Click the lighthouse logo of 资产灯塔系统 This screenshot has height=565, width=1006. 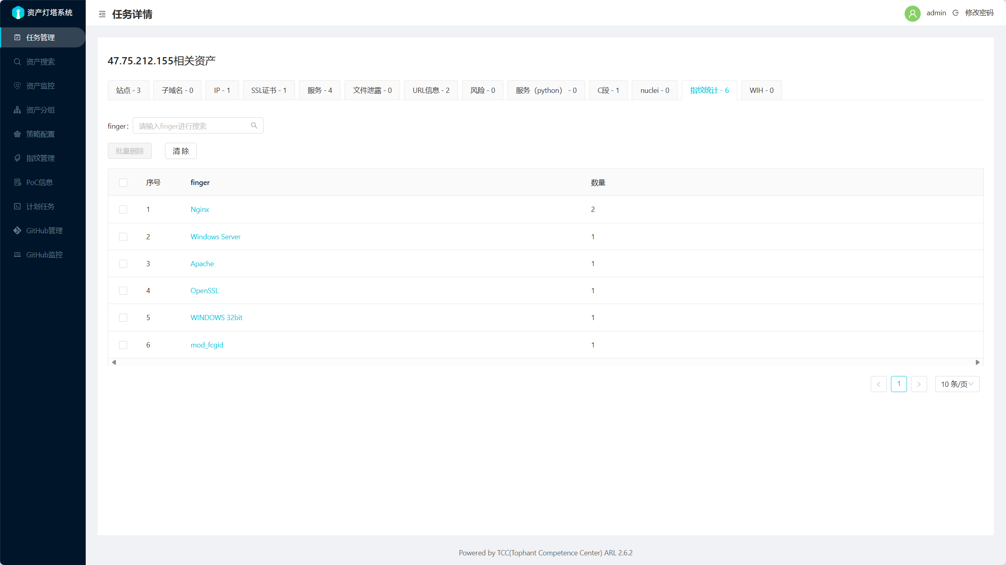pos(18,13)
